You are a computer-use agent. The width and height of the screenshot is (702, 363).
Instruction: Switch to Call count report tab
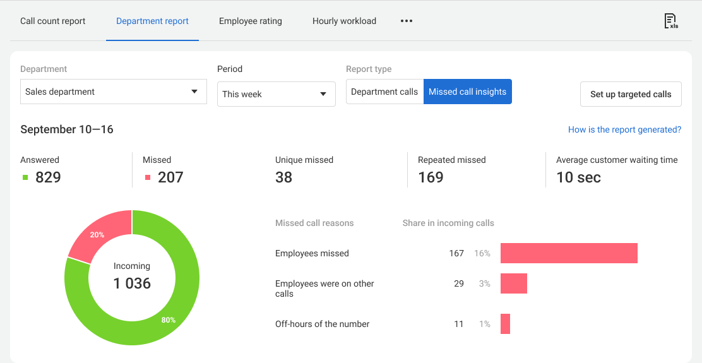53,21
